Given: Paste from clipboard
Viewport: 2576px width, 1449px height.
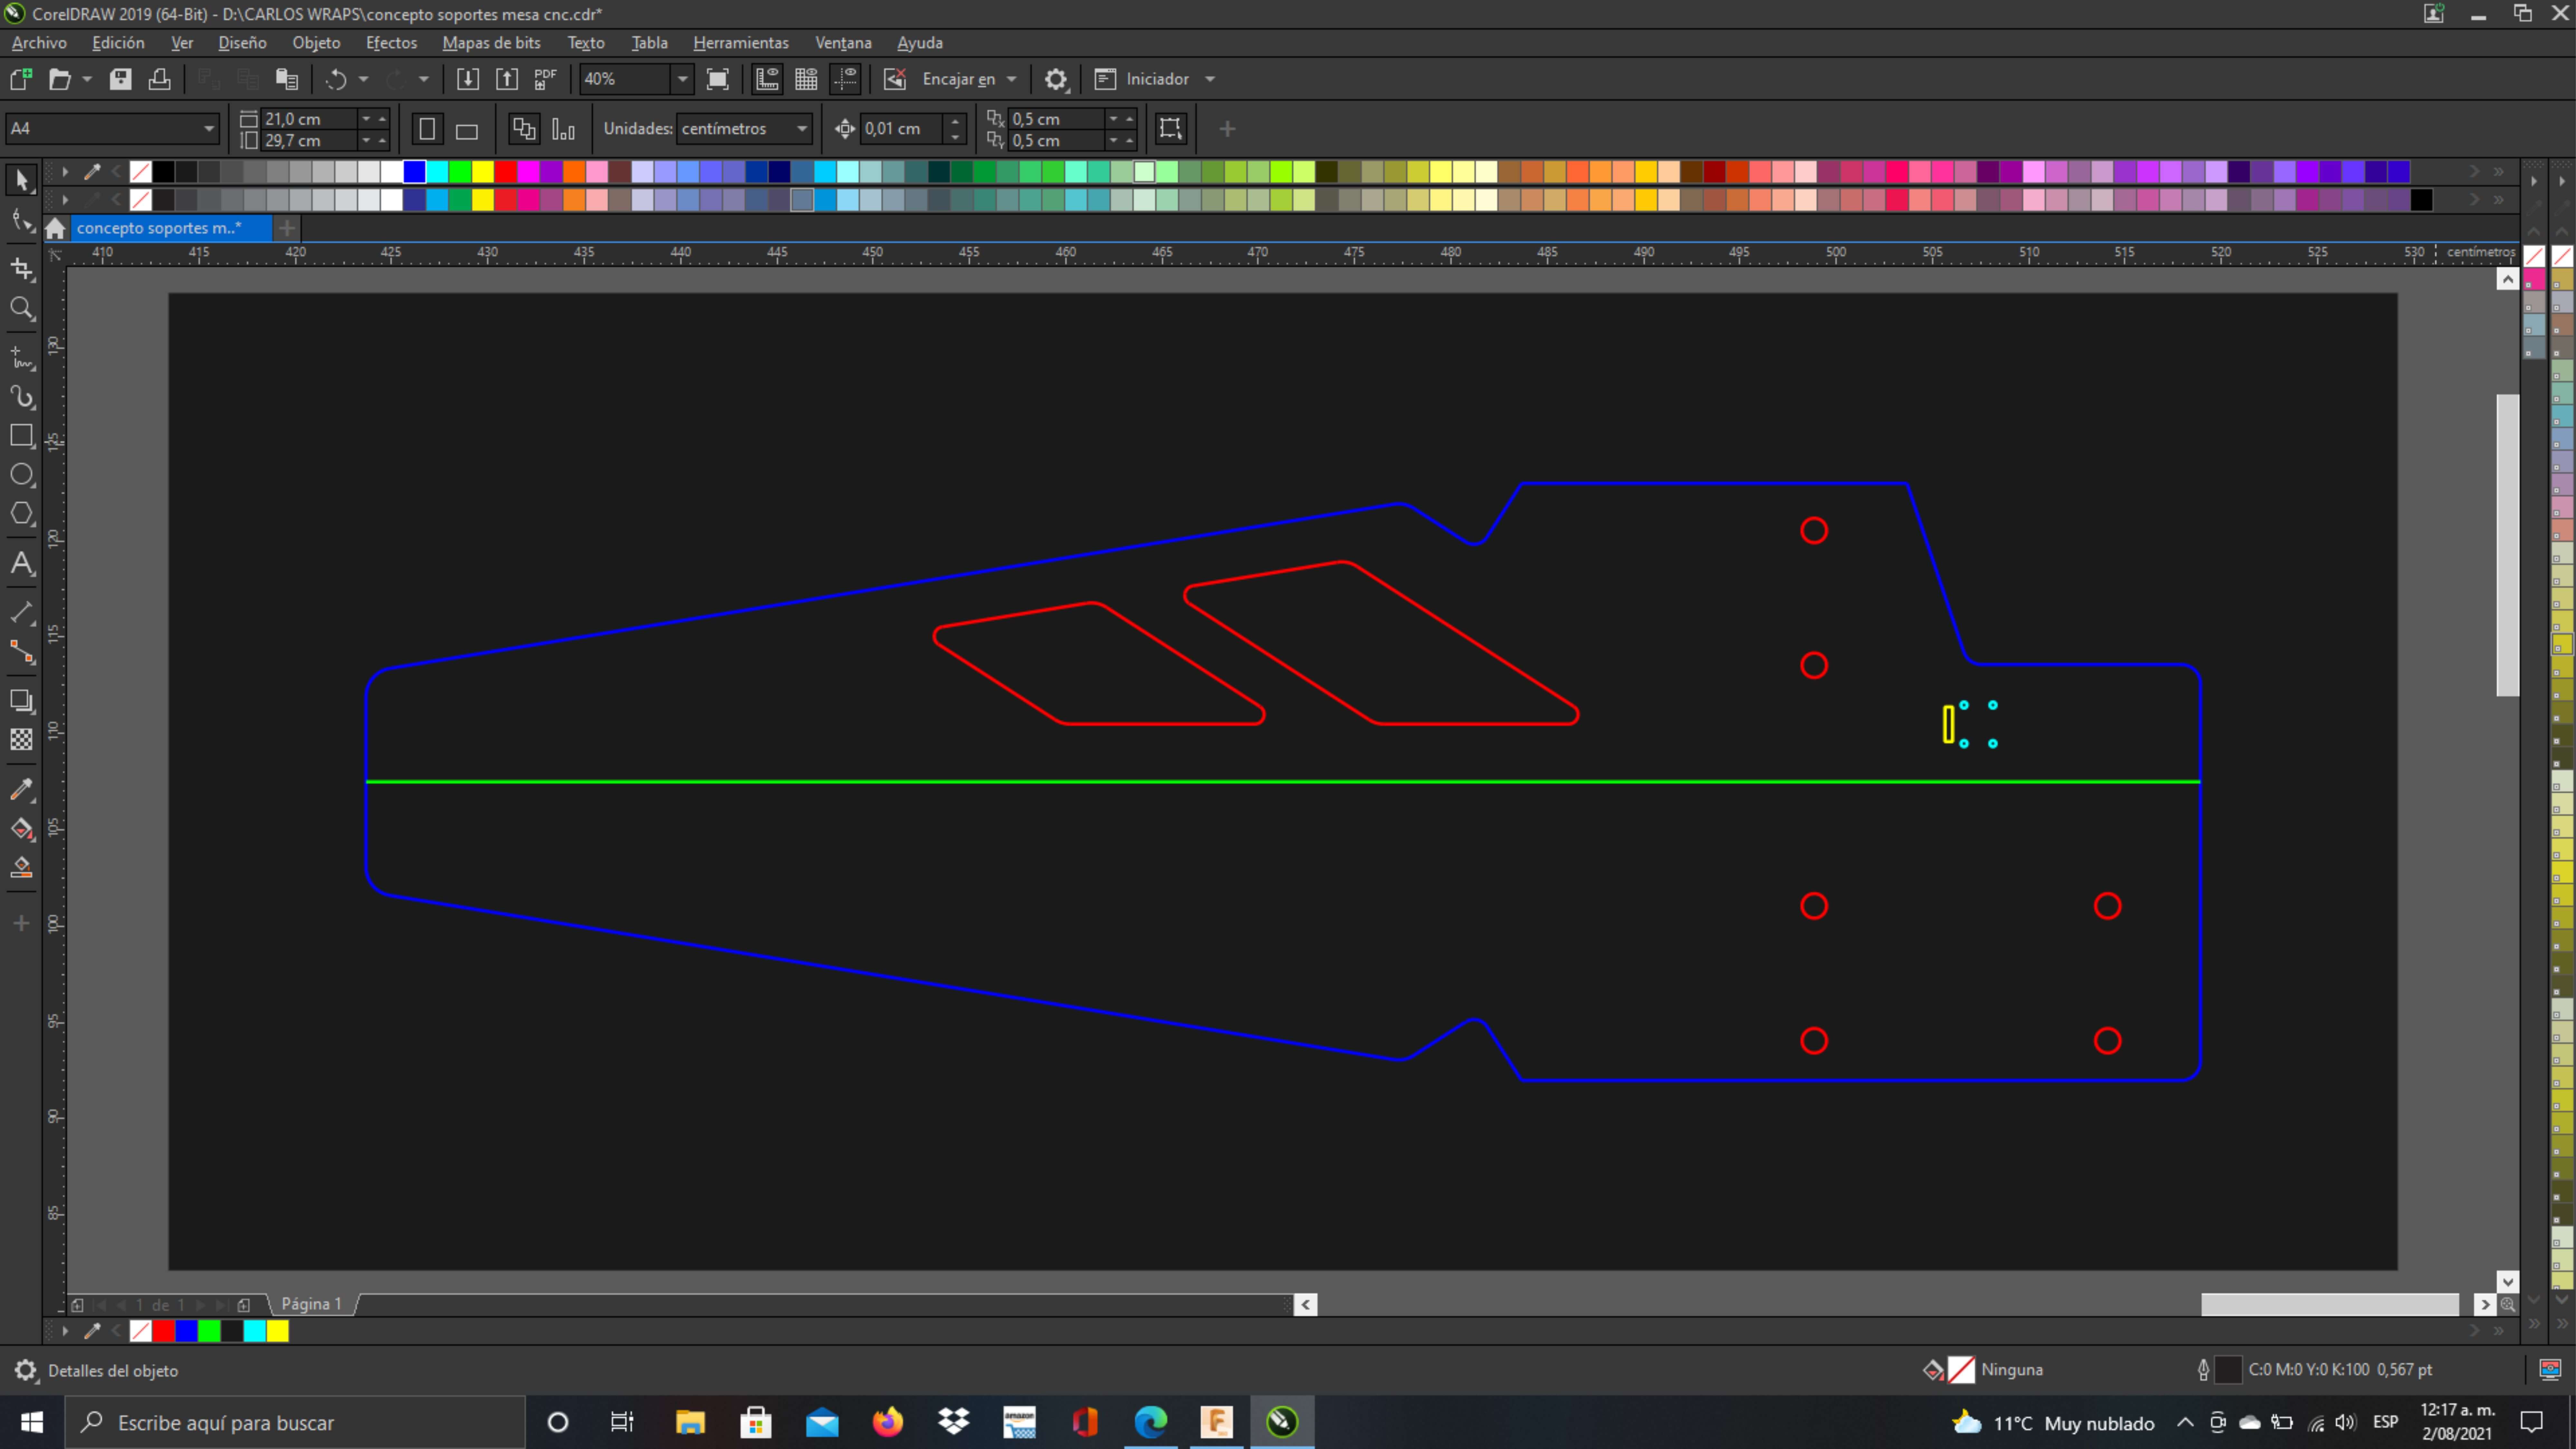Looking at the screenshot, I should [x=287, y=79].
